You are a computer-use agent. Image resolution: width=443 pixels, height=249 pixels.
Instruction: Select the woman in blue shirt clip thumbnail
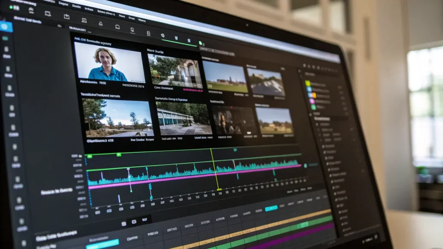pos(109,62)
